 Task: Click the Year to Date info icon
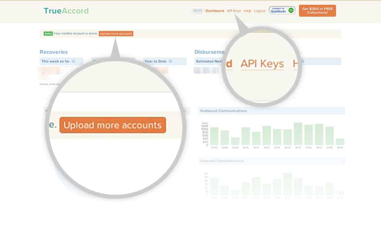coord(170,61)
